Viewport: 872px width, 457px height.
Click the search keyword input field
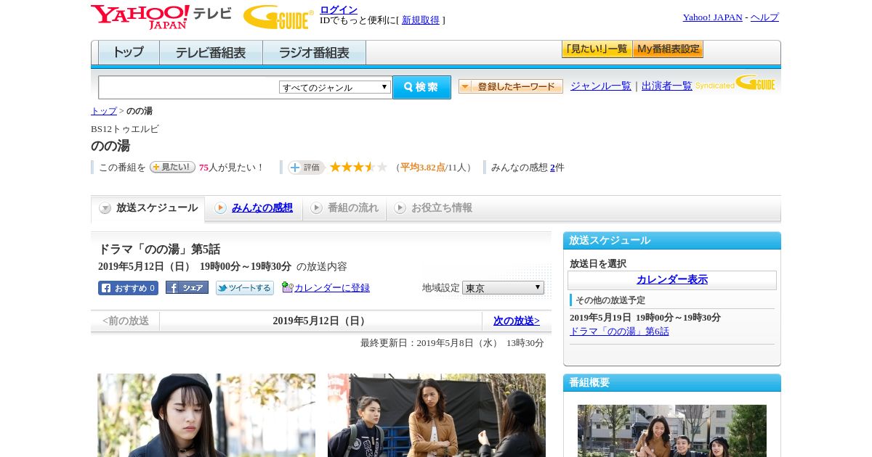[188, 87]
